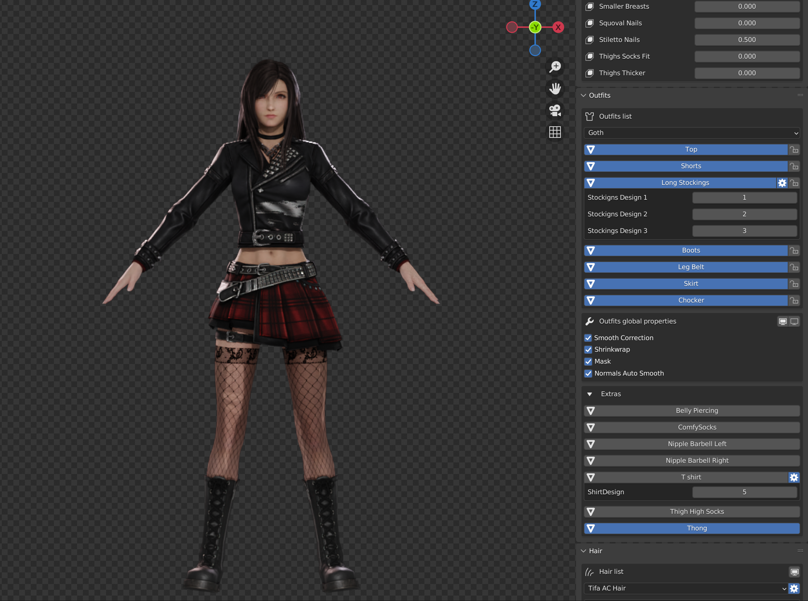The height and width of the screenshot is (601, 808).
Task: Toggle the lock on the Top outfit
Action: click(794, 149)
